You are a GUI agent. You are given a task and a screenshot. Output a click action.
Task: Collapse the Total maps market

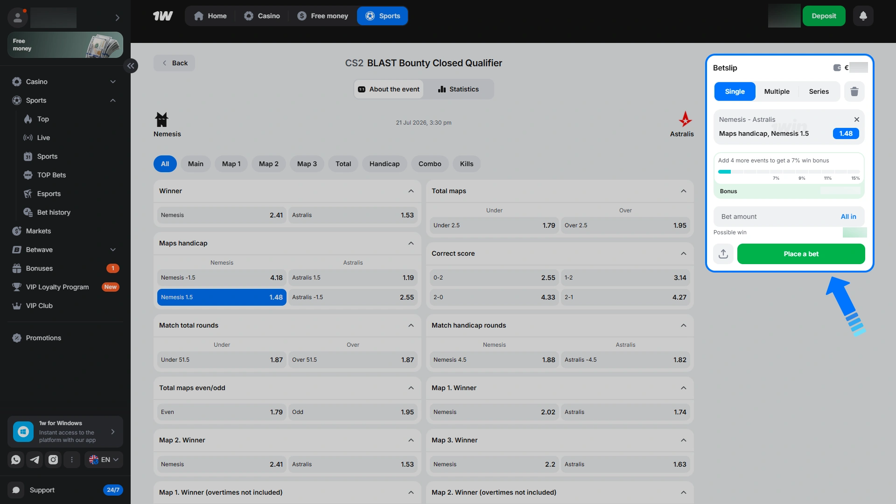[x=684, y=191]
